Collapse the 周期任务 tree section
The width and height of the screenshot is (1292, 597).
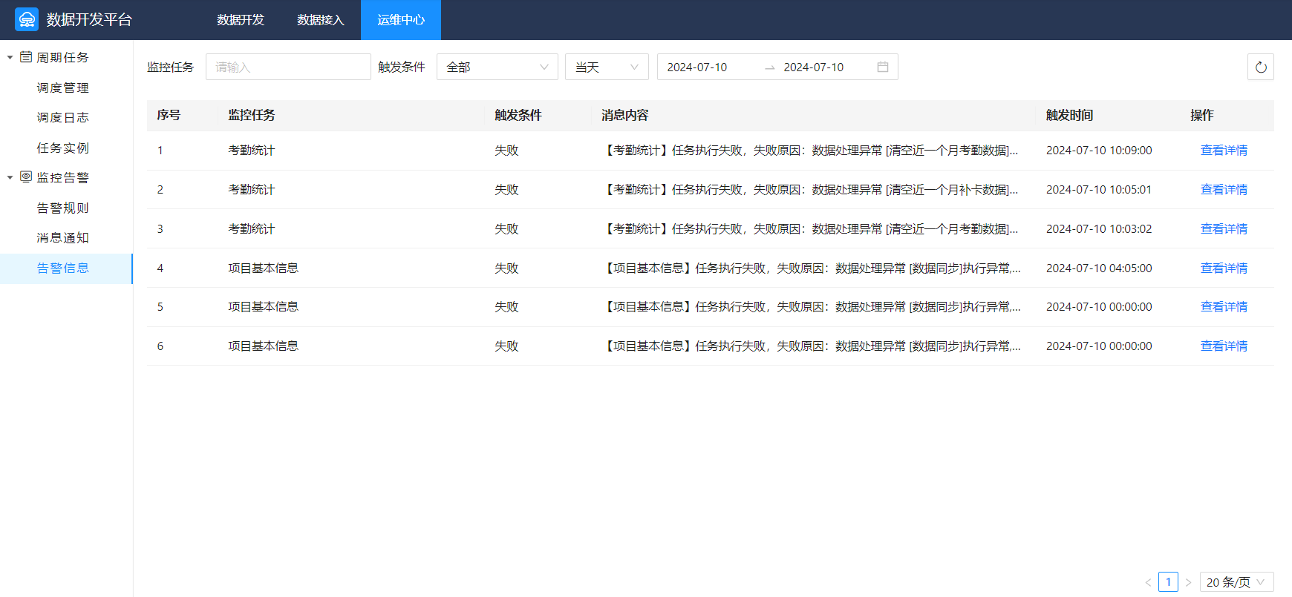pos(10,57)
